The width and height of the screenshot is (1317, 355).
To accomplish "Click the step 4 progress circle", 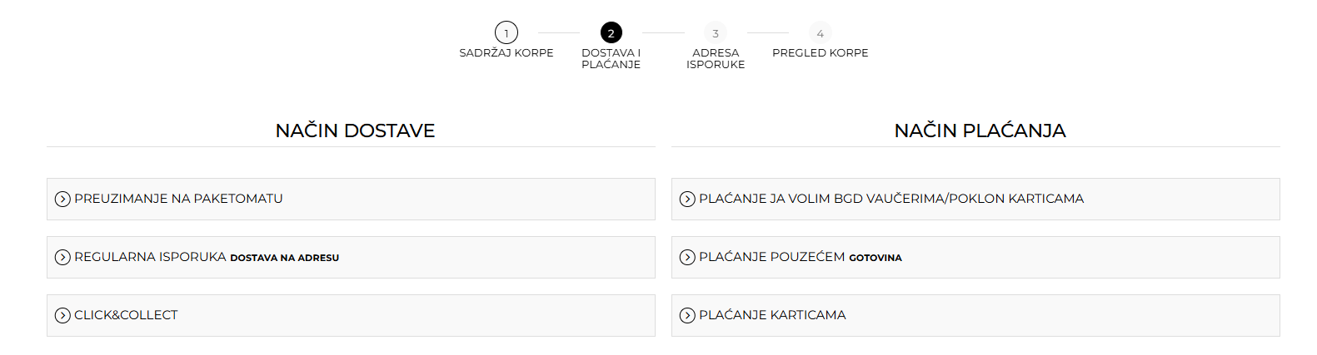I will point(820,32).
